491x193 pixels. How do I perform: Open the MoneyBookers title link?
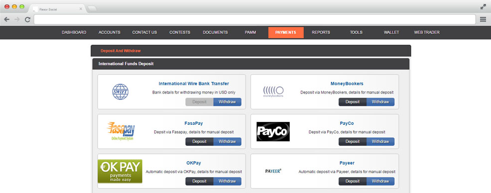pyautogui.click(x=347, y=84)
